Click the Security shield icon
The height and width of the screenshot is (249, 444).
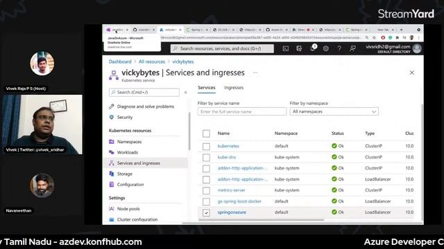112,117
